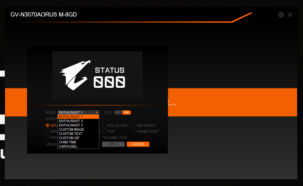The image size is (303, 186).
Task: Click the GV-N3070AORUS M-8GD title text
Action: point(44,14)
